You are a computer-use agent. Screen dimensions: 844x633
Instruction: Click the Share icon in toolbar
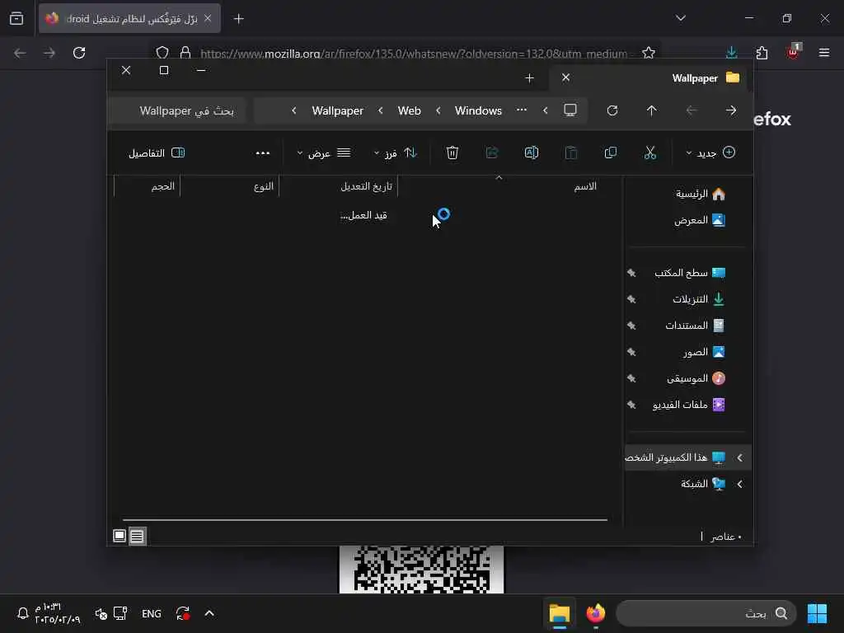[492, 152]
